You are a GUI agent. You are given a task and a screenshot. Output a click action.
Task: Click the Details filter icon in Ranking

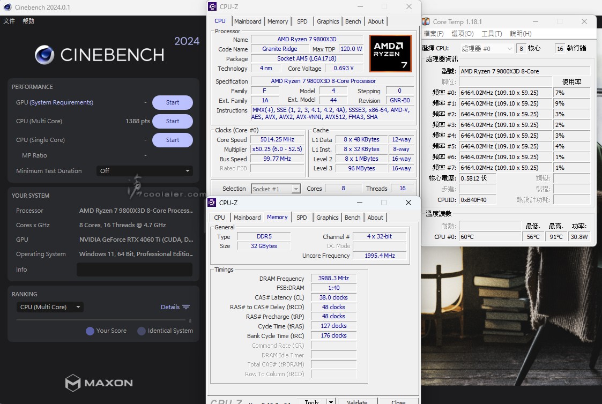(x=186, y=307)
